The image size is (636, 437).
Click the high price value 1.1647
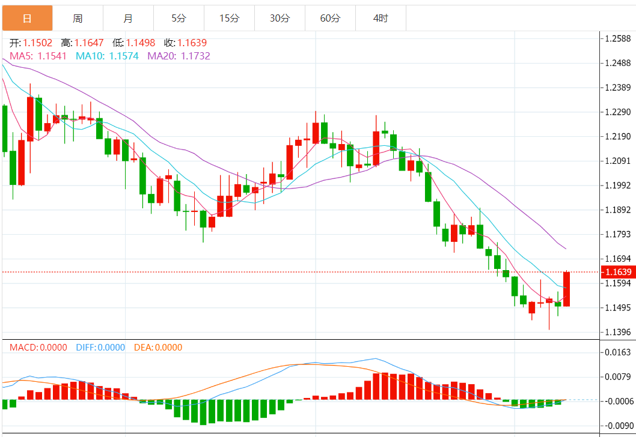(x=89, y=43)
